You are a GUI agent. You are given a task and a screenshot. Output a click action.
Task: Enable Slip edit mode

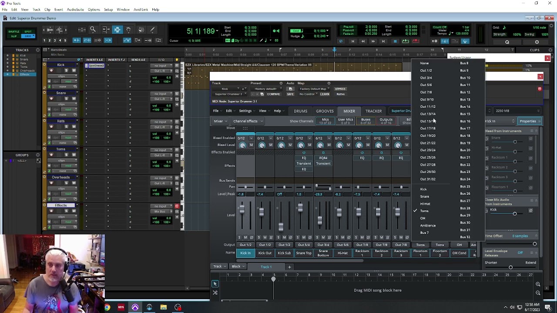tap(14, 36)
